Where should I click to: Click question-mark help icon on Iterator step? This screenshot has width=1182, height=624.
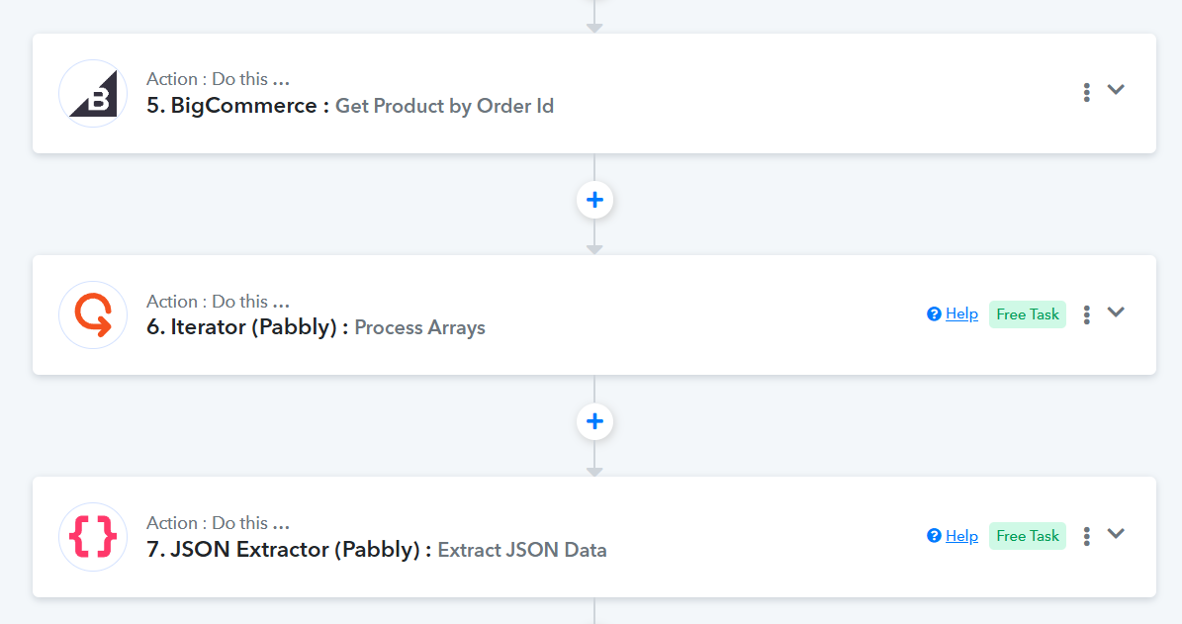tap(934, 314)
